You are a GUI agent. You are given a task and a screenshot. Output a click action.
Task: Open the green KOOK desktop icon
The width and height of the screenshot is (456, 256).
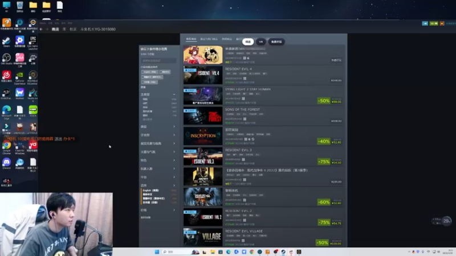pyautogui.click(x=33, y=111)
